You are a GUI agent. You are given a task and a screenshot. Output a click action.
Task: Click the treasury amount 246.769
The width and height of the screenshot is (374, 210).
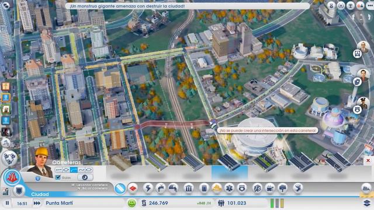coord(158,203)
